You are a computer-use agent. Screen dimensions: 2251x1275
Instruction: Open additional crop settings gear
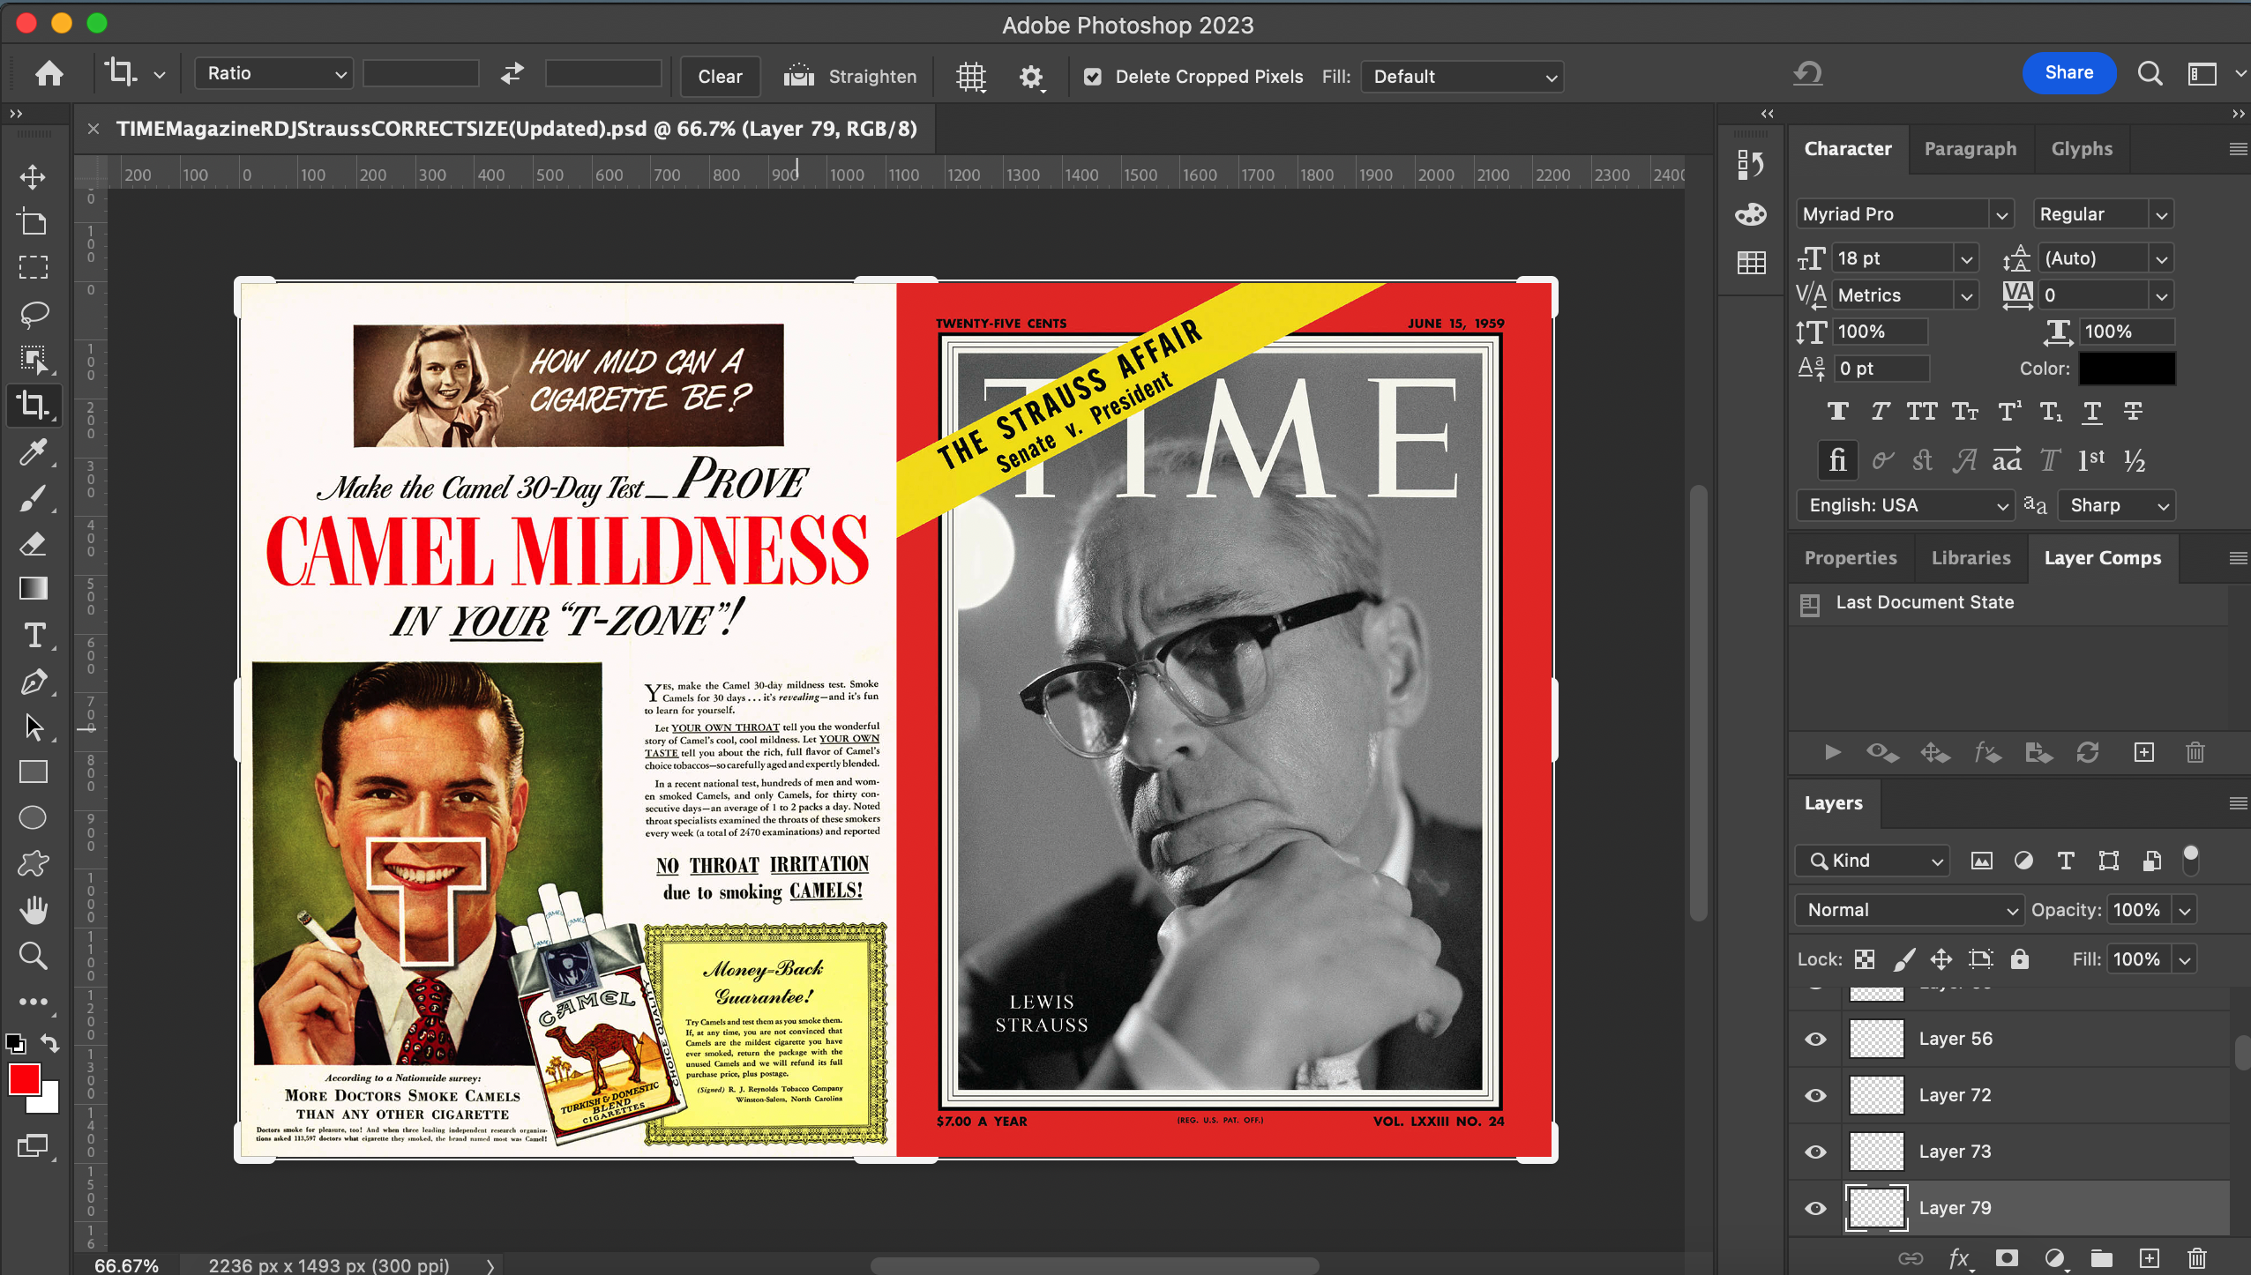(1031, 78)
